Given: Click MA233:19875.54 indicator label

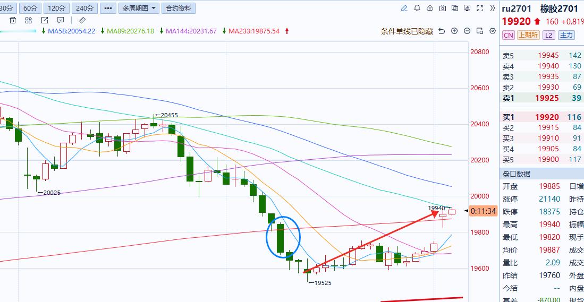Looking at the screenshot, I should (x=254, y=31).
